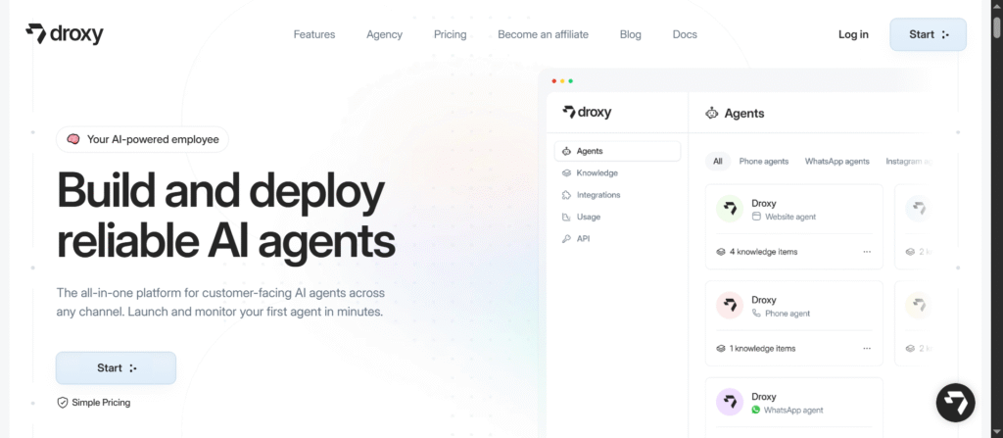
Task: Click the brain icon in AI-powered badge
Action: point(73,139)
